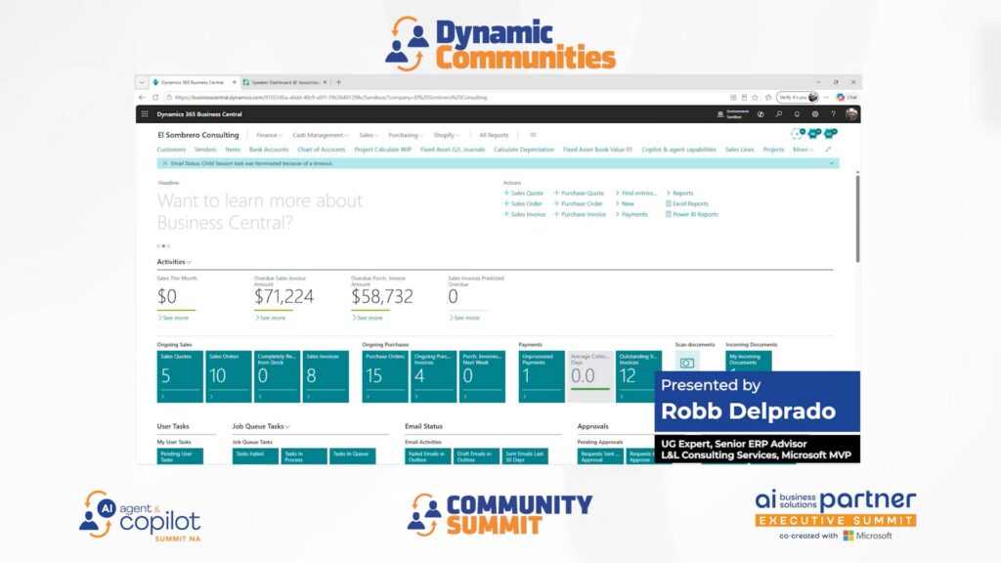Expand the page with the double-arrow icon
The image size is (1001, 563).
(828, 150)
